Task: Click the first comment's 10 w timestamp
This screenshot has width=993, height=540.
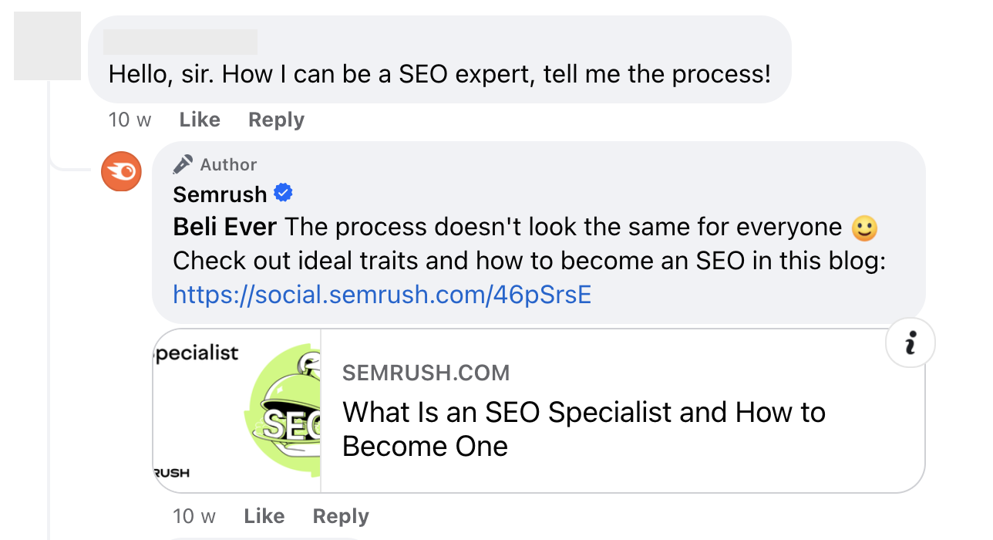Action: tap(130, 120)
